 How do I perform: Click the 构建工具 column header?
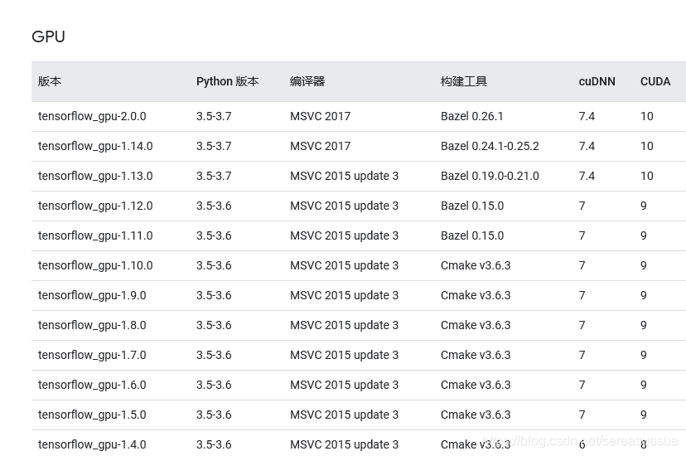point(464,81)
